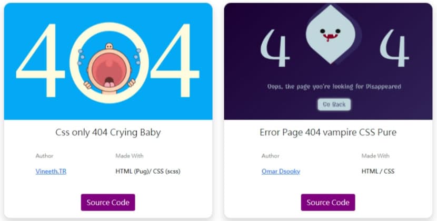This screenshot has width=437, height=221.
Task: Click the left curly '4' on purple preview
Action: click(275, 48)
